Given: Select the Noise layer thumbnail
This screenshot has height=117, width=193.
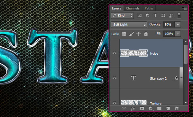Looking at the screenshot, I should click(x=134, y=53).
